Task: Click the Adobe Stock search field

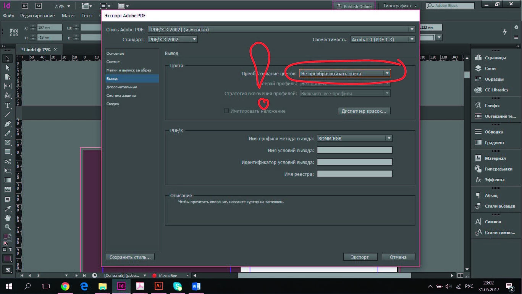Action: [x=450, y=6]
